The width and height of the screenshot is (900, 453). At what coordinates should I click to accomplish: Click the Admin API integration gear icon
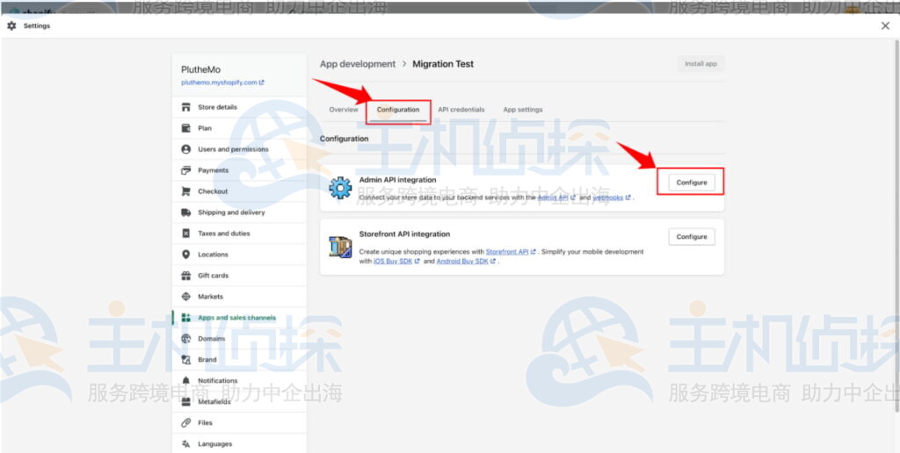point(340,187)
